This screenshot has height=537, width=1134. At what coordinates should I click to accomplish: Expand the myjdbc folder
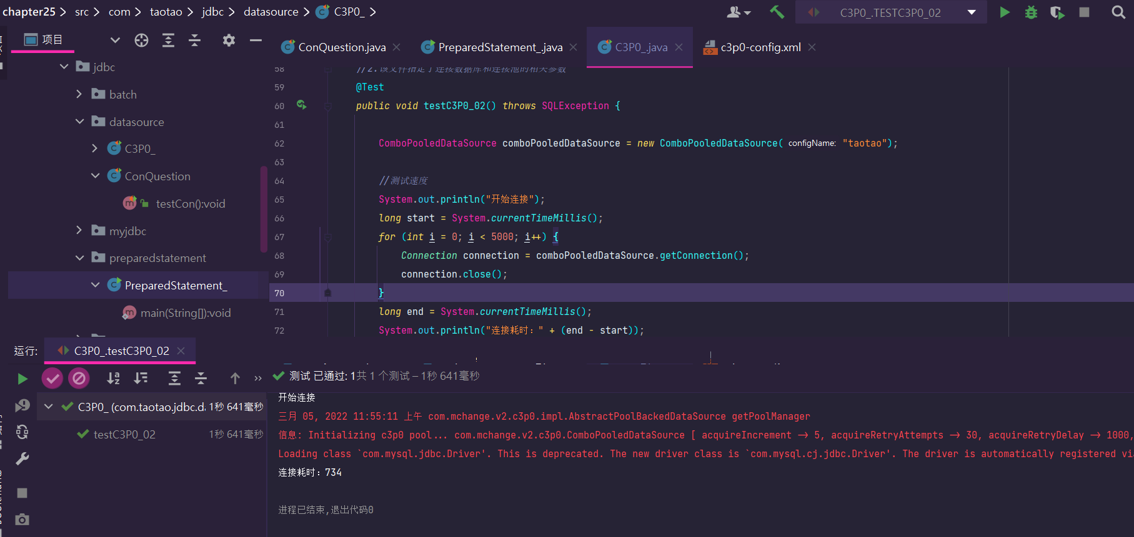79,230
